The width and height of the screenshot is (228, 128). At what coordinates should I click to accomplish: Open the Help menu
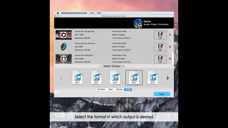coord(99,13)
